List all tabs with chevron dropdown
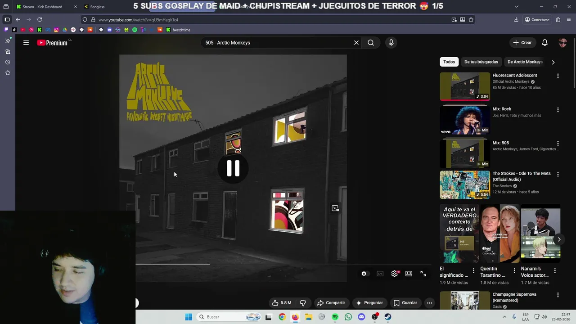576x324 pixels. [516, 7]
